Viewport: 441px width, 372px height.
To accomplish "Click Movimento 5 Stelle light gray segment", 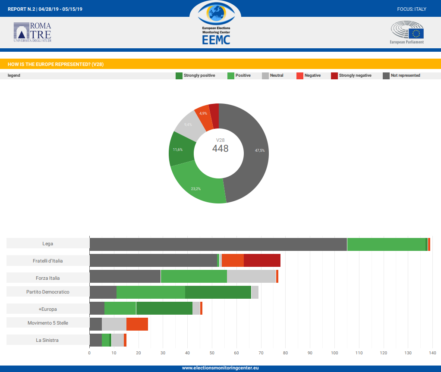I will 114,324.
